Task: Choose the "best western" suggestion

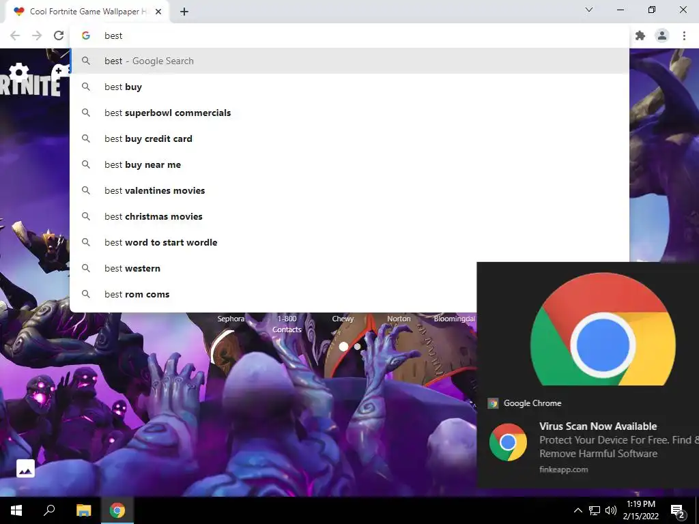Action: pyautogui.click(x=273, y=268)
